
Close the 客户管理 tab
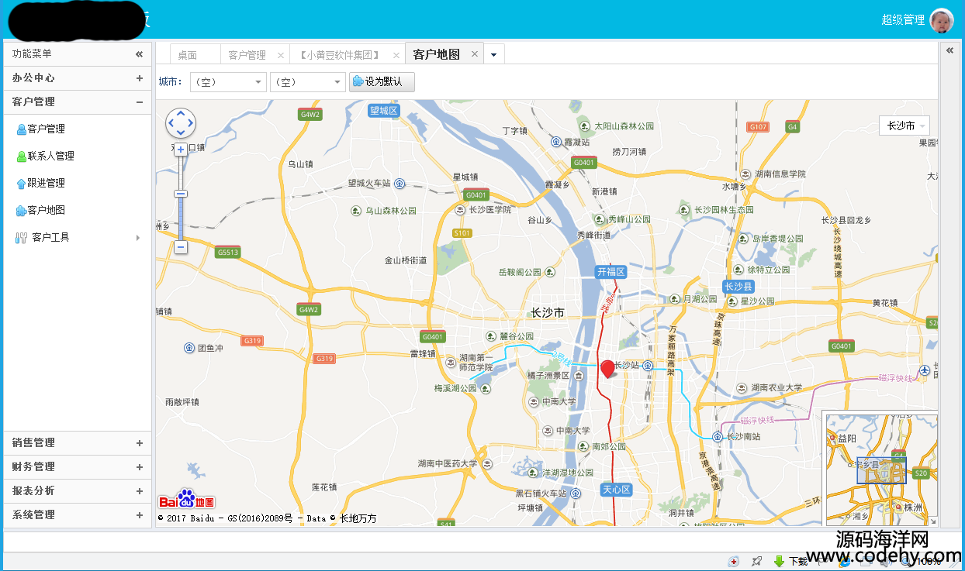[x=281, y=56]
